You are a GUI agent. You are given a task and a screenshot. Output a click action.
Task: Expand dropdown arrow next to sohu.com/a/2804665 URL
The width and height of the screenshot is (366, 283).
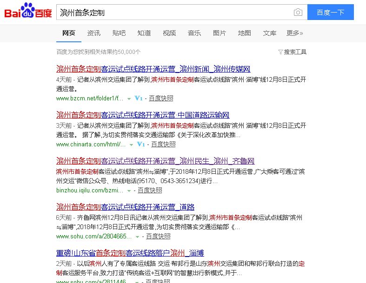point(137,237)
